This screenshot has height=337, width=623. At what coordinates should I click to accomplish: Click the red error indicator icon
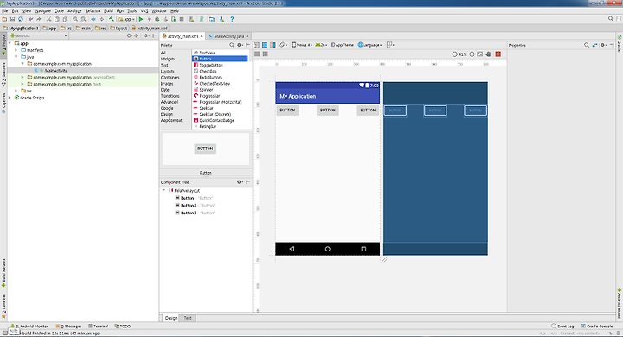(x=498, y=54)
